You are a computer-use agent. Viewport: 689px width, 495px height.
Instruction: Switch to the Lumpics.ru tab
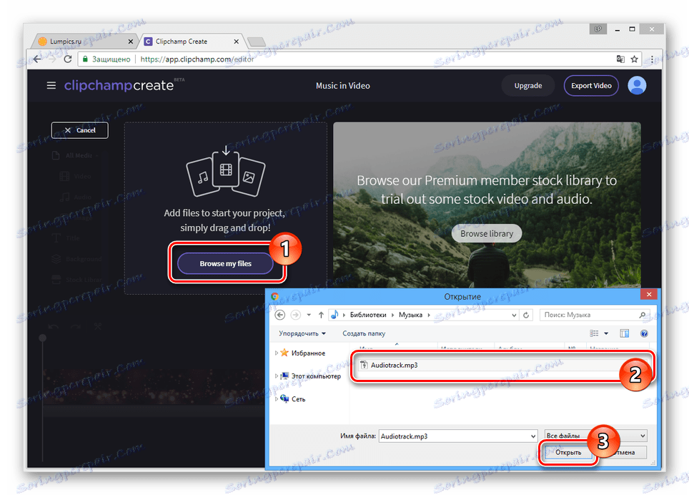pyautogui.click(x=83, y=41)
